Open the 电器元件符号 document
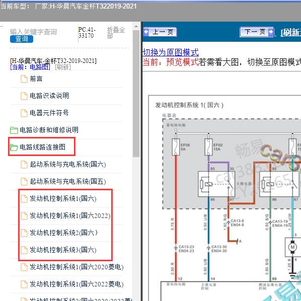 click(x=49, y=113)
